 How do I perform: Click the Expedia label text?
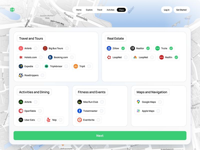pyautogui.click(x=29, y=66)
